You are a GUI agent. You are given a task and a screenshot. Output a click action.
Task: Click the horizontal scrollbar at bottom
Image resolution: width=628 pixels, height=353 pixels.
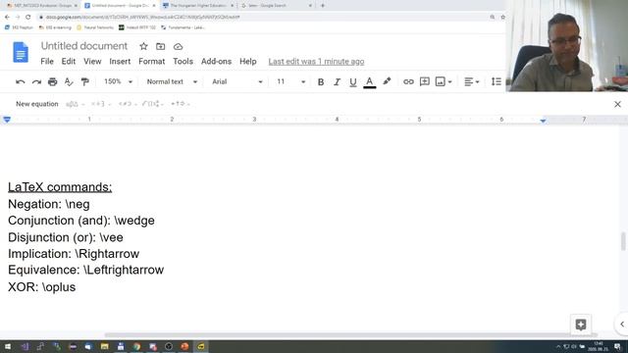[351, 335]
